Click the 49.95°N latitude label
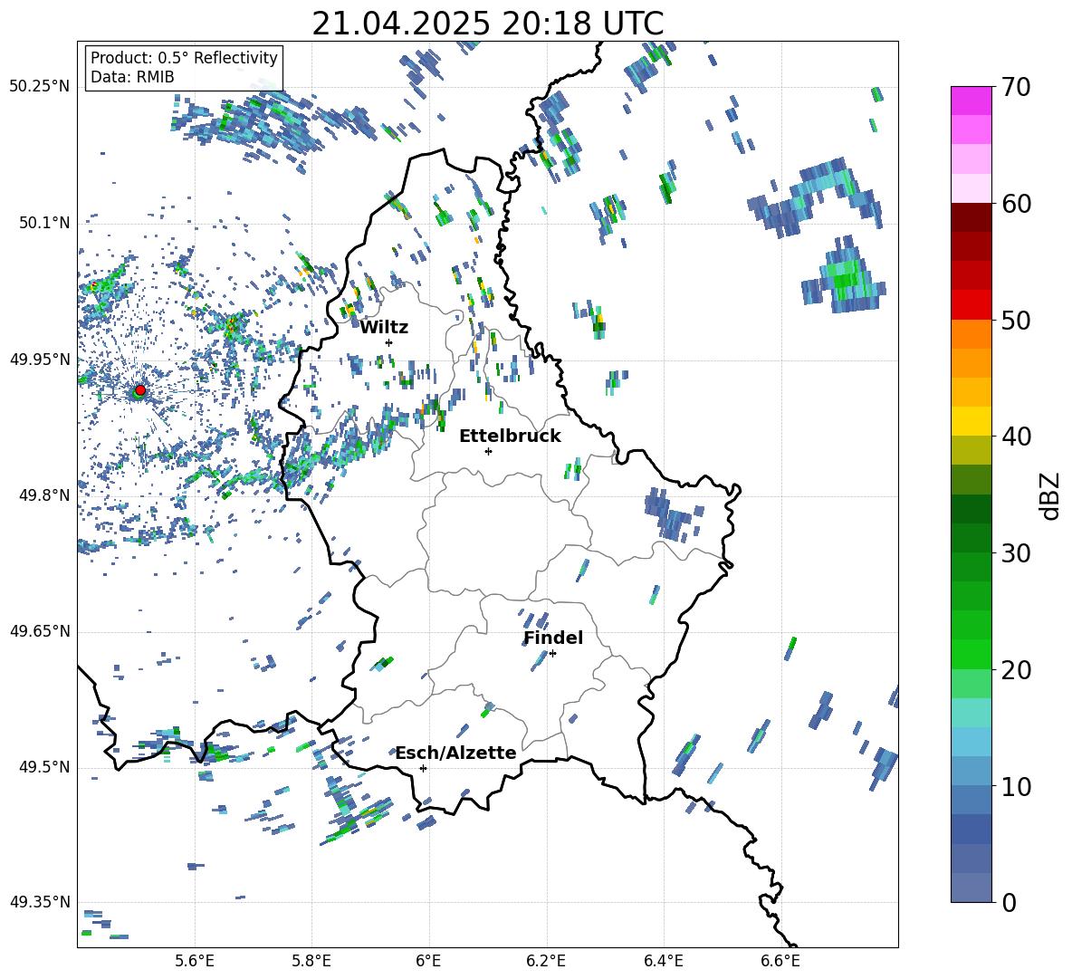 click(40, 360)
